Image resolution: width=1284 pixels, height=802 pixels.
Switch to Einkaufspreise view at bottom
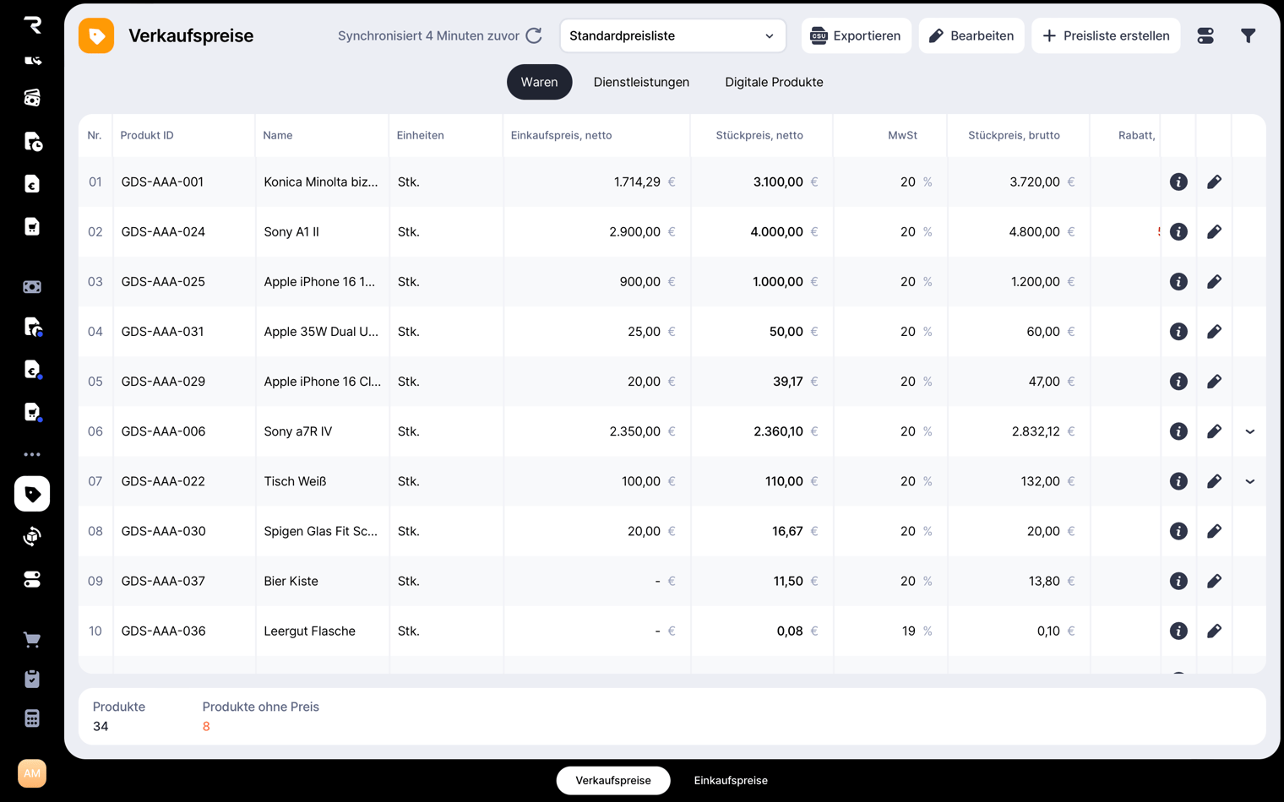coord(731,781)
